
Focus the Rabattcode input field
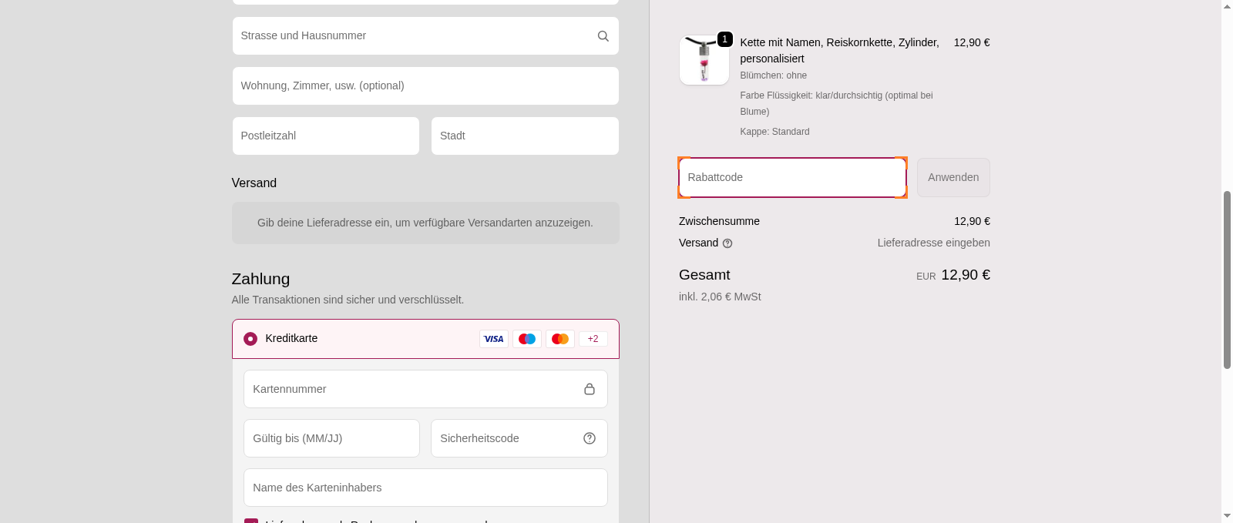point(791,178)
